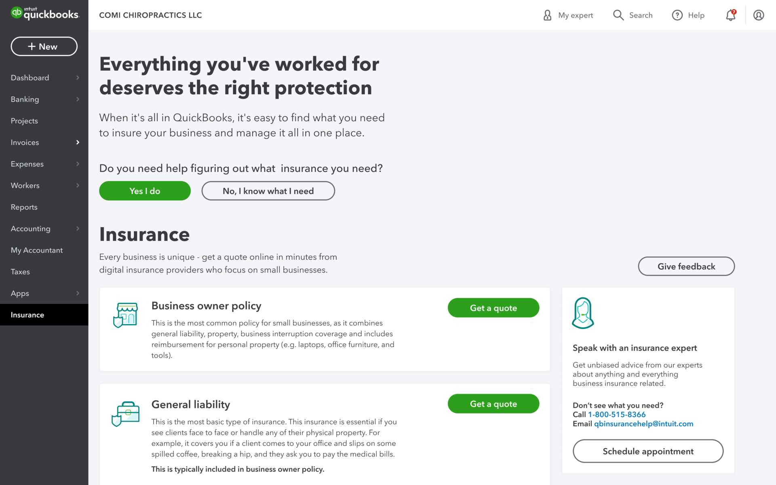776x485 pixels.
Task: Give feedback button click
Action: click(687, 266)
